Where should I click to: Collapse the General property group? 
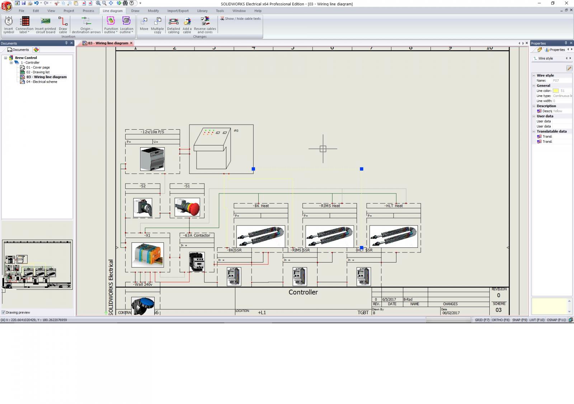click(x=534, y=86)
